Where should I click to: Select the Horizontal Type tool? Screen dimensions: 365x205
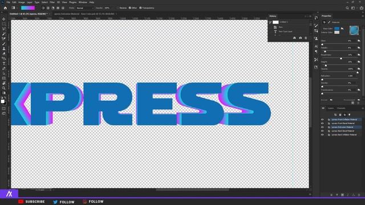(4, 63)
